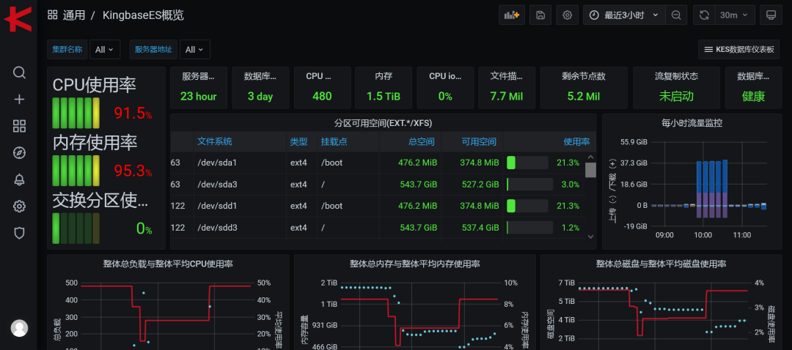Click the 每小时流量监控 panel title
The height and width of the screenshot is (350, 792).
click(x=692, y=122)
